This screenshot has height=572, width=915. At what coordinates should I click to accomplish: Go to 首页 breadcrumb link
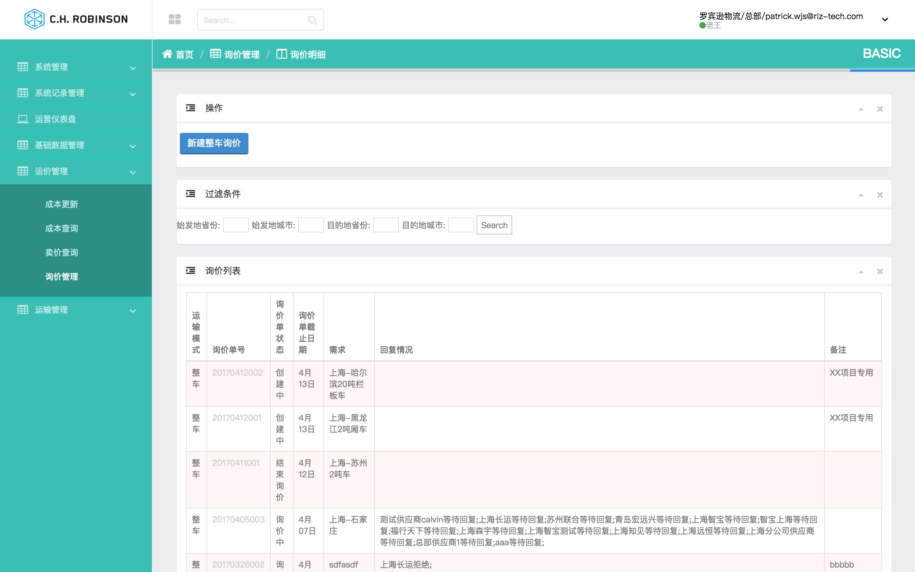click(x=185, y=54)
